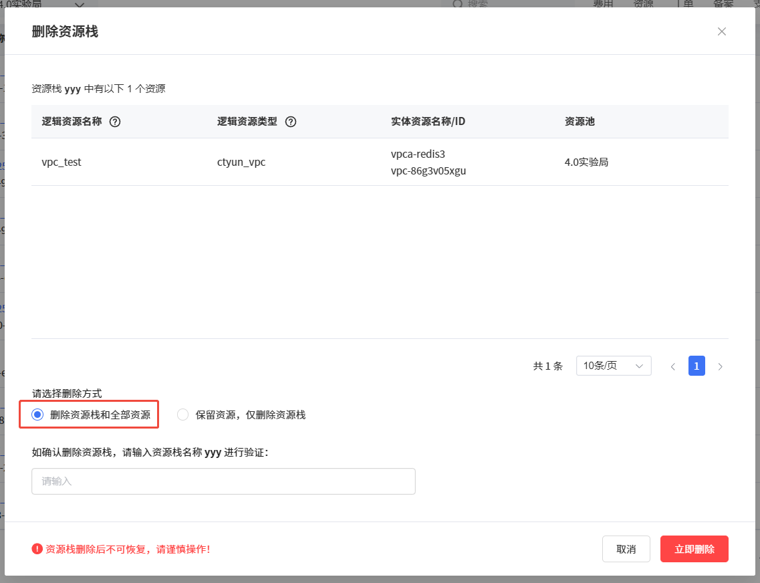Confirm with the 立即删除 button
This screenshot has width=760, height=583.
694,549
